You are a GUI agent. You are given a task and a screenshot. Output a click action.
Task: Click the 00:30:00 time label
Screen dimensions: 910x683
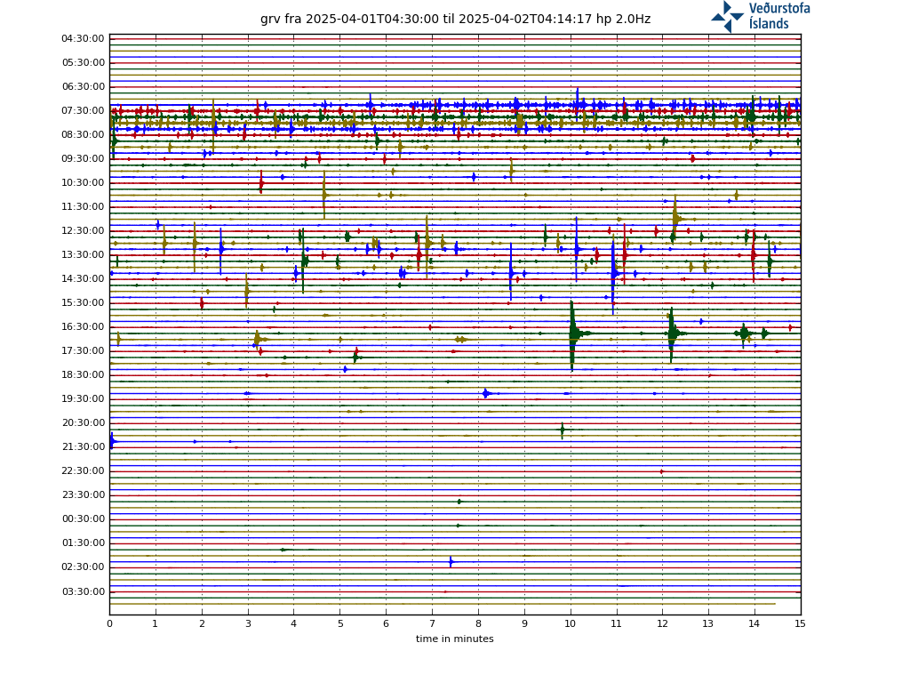click(83, 518)
